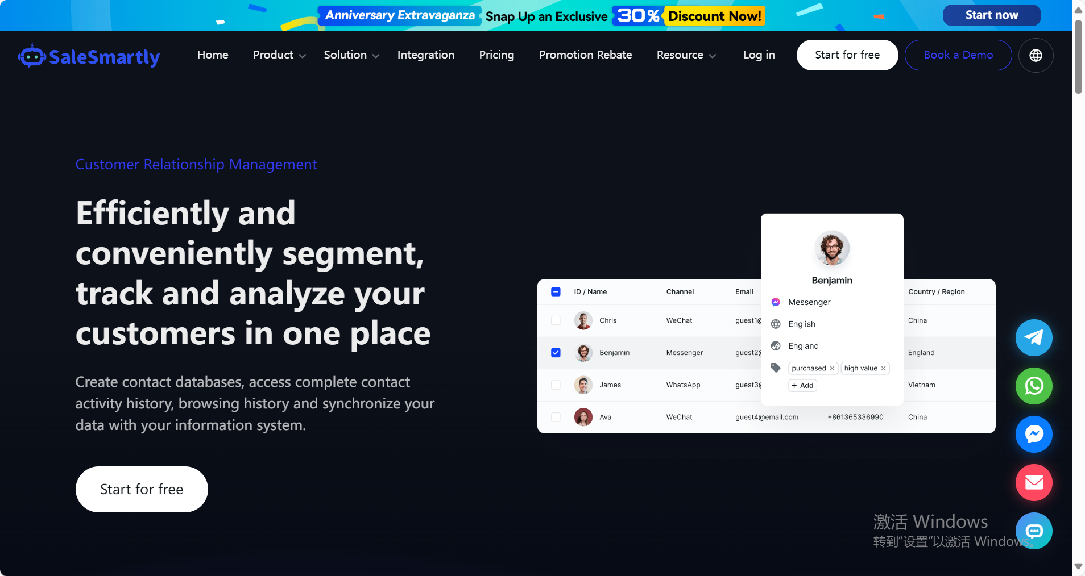This screenshot has height=576, width=1085.
Task: Click the scrollbar down arrow
Action: point(1078,566)
